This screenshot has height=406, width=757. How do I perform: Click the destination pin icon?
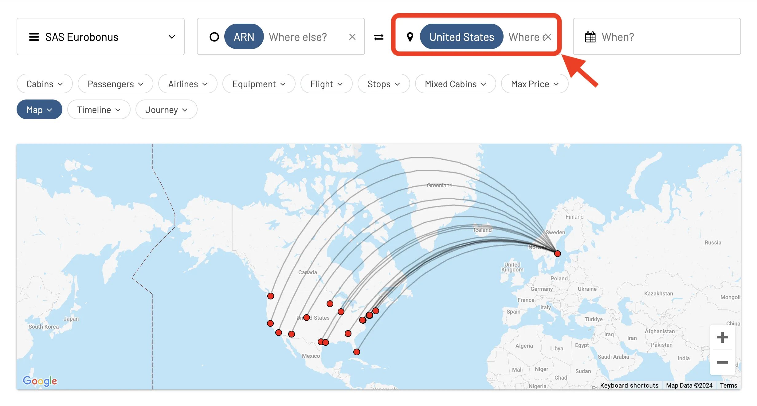pyautogui.click(x=410, y=37)
